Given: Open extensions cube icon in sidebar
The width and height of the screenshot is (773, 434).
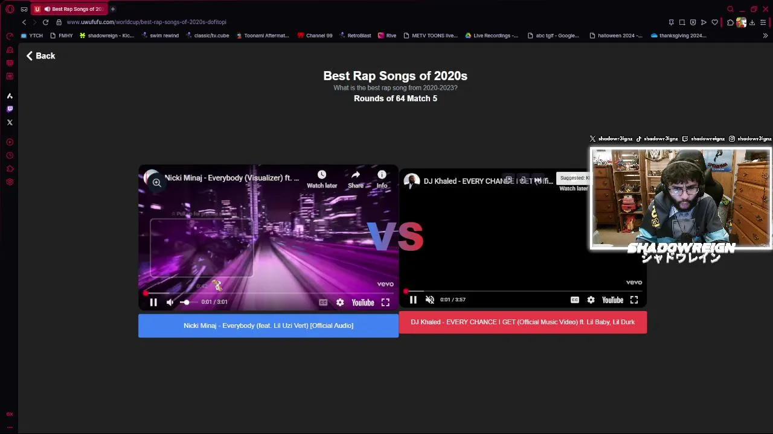Looking at the screenshot, I should click(x=10, y=169).
